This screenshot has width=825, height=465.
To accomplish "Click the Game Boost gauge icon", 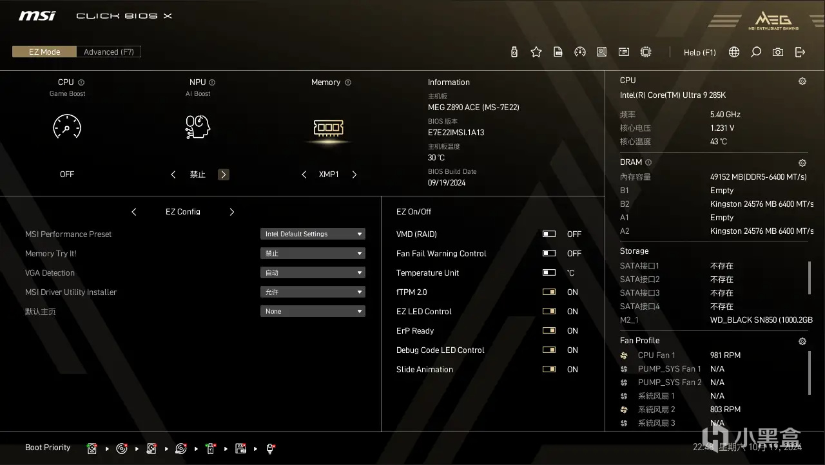I will [x=67, y=127].
